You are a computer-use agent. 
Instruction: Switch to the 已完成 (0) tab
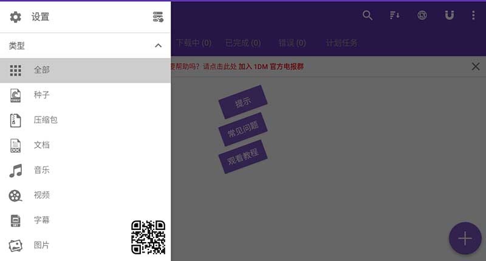pos(242,43)
